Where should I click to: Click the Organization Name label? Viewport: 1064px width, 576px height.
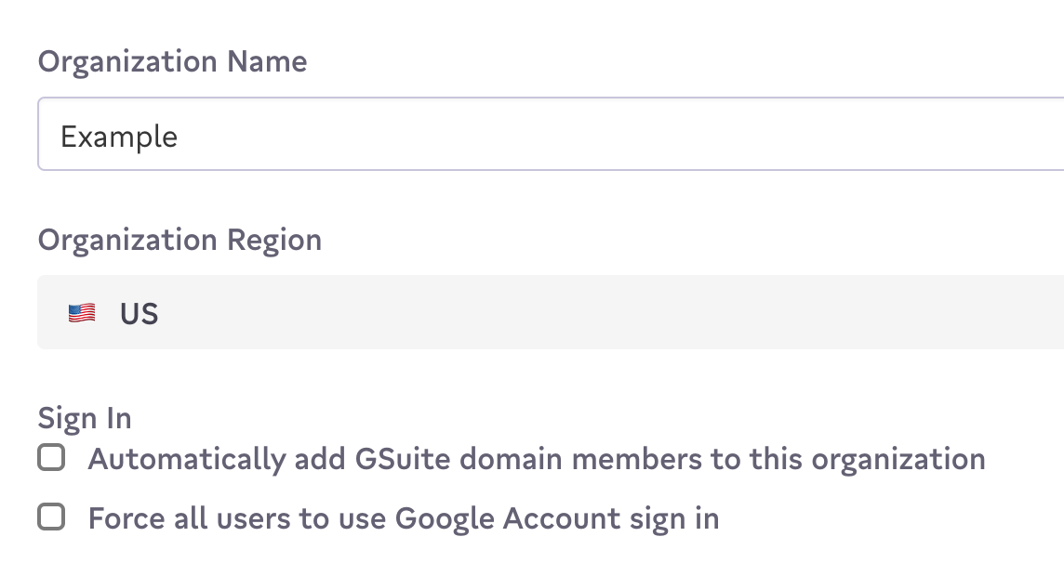click(x=172, y=62)
